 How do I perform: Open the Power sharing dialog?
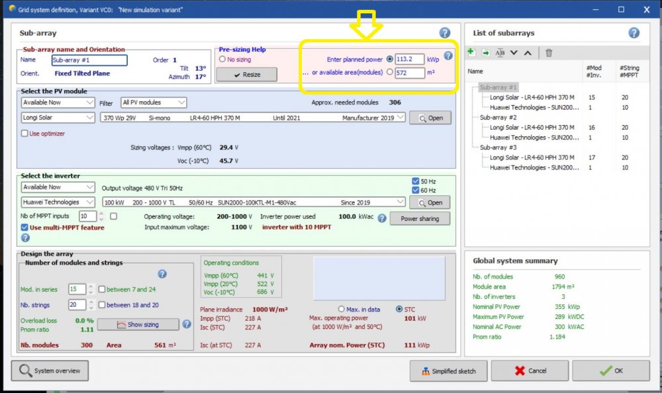click(x=419, y=218)
